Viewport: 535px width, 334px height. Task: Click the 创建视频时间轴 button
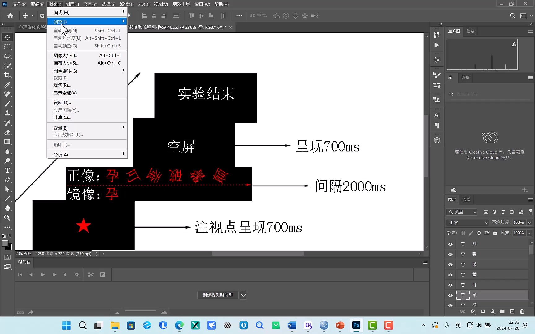click(218, 295)
